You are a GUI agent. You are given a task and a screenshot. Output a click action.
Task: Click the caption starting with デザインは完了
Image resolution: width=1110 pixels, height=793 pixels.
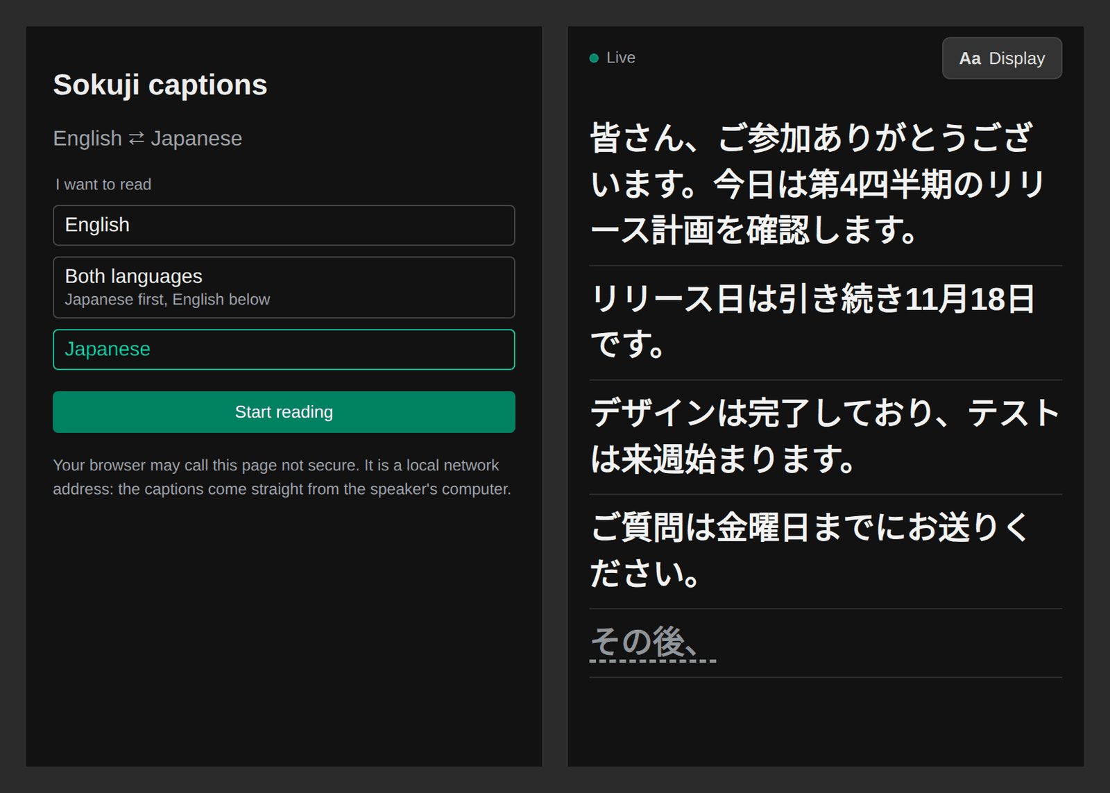(826, 436)
